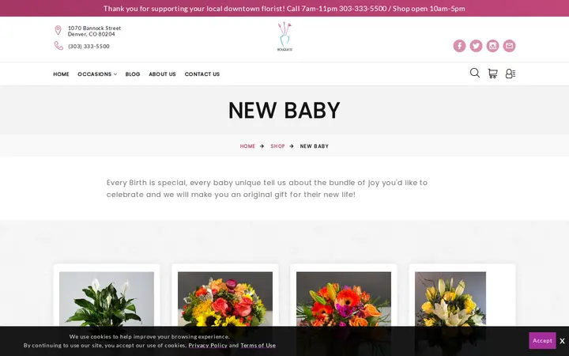Click the NEW BABY page heading
Viewport: 569px width, 356px height.
pos(284,110)
